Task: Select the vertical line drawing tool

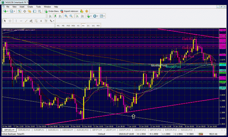Action: click(16, 21)
